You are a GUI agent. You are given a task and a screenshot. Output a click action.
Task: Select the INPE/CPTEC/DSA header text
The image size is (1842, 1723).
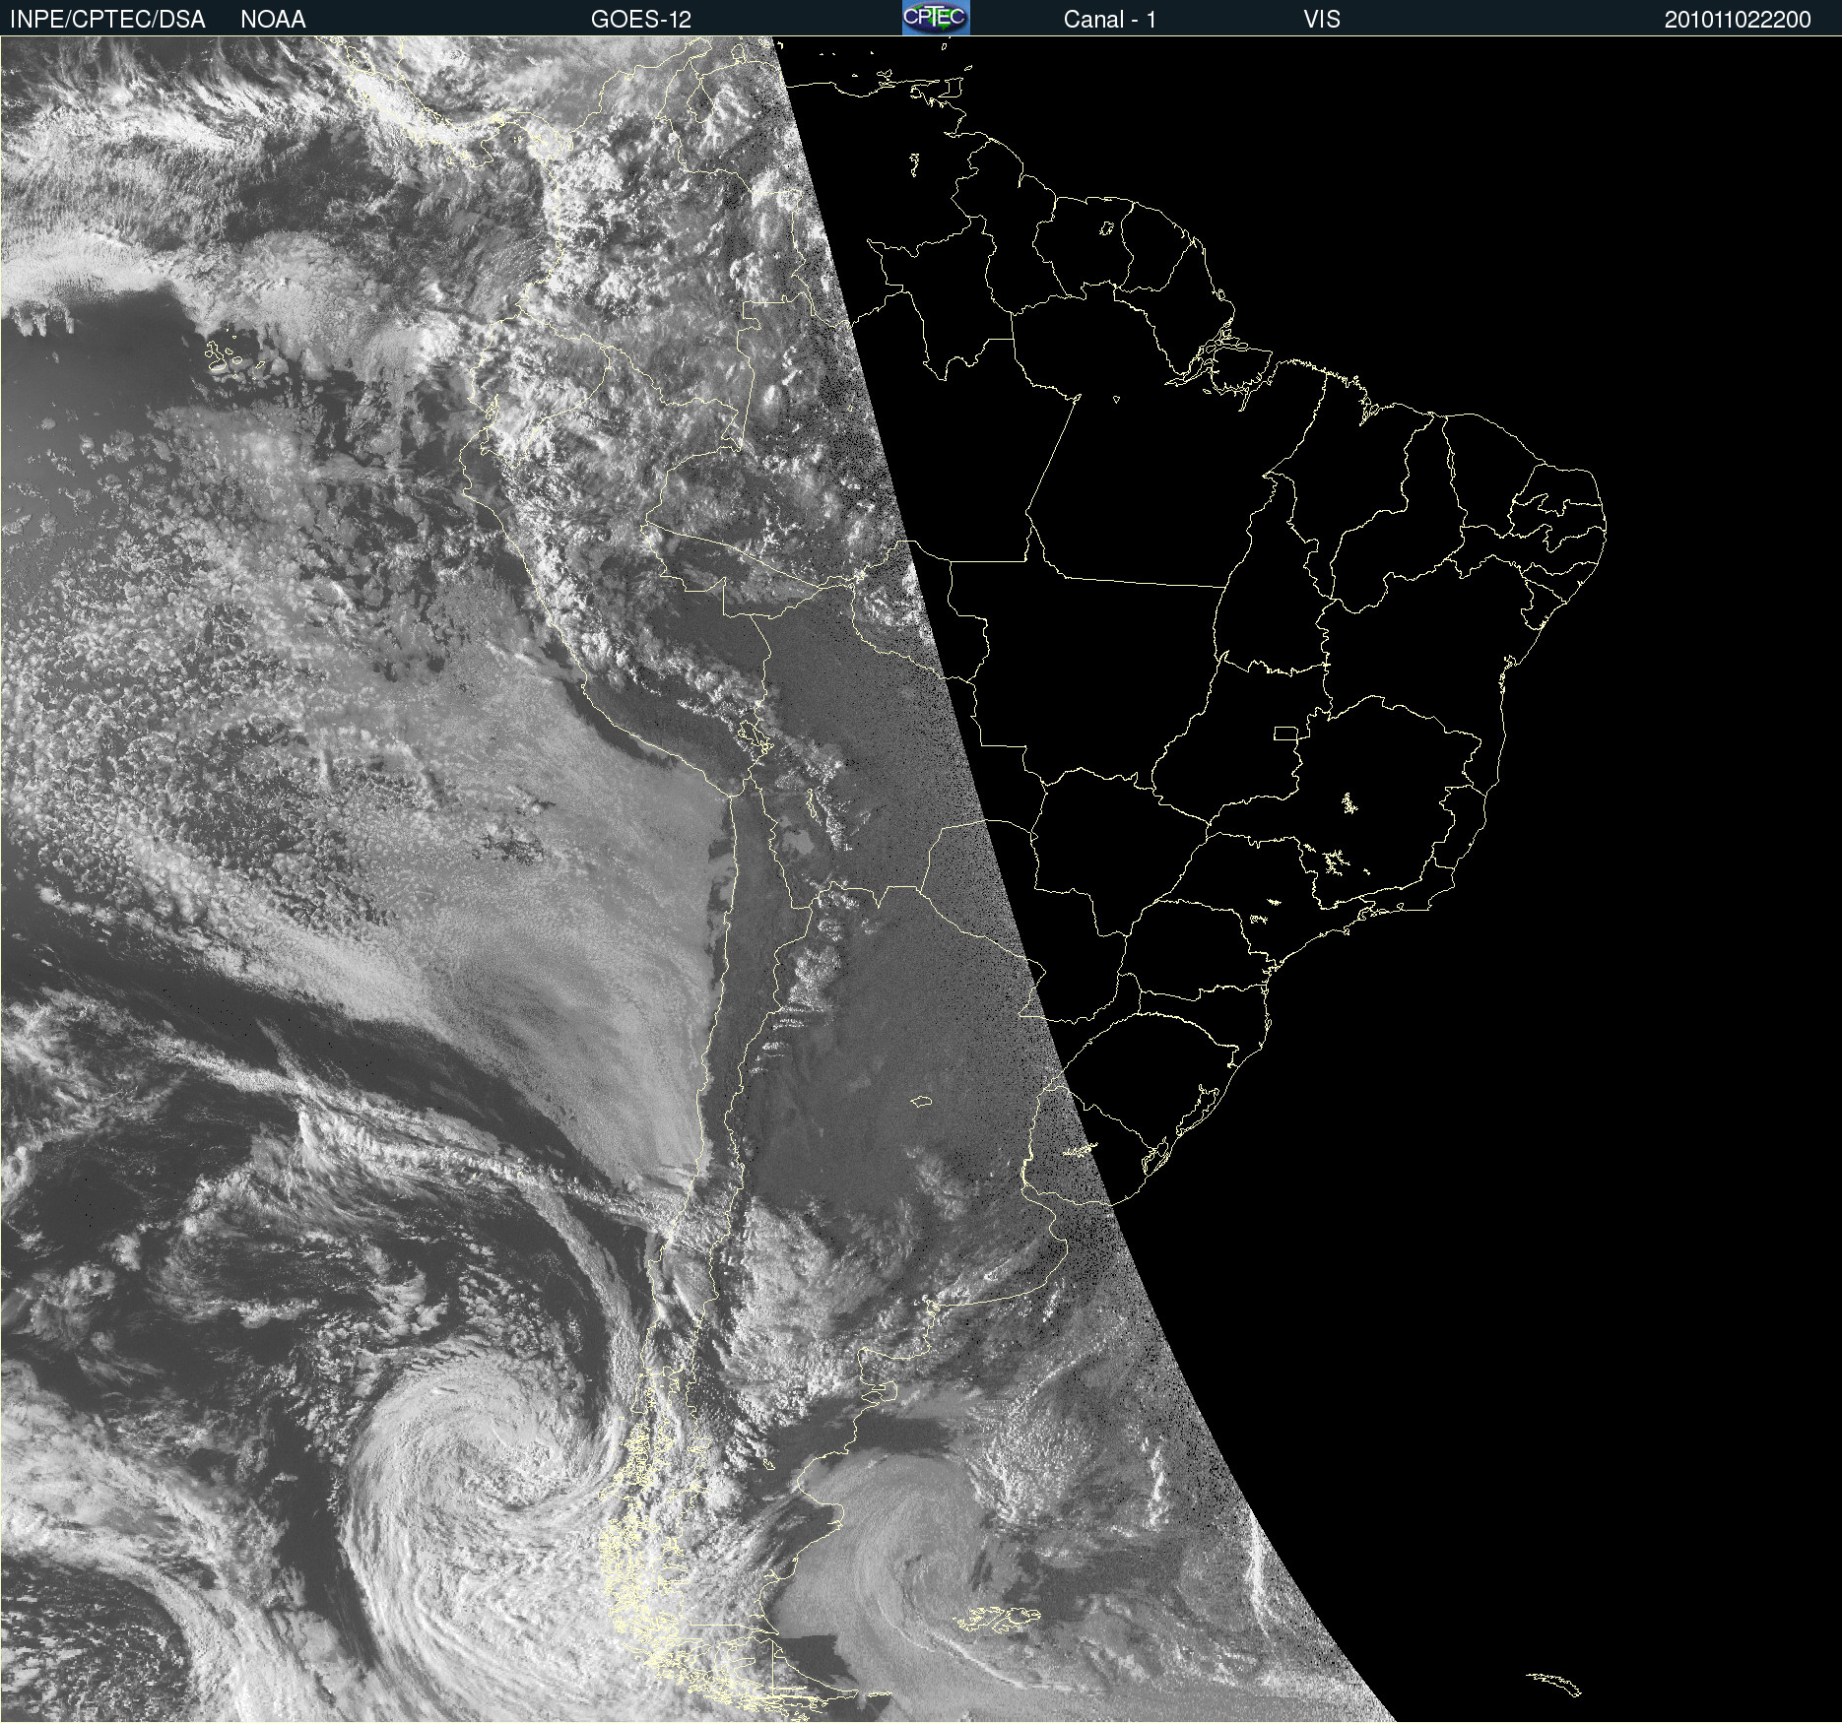107,20
